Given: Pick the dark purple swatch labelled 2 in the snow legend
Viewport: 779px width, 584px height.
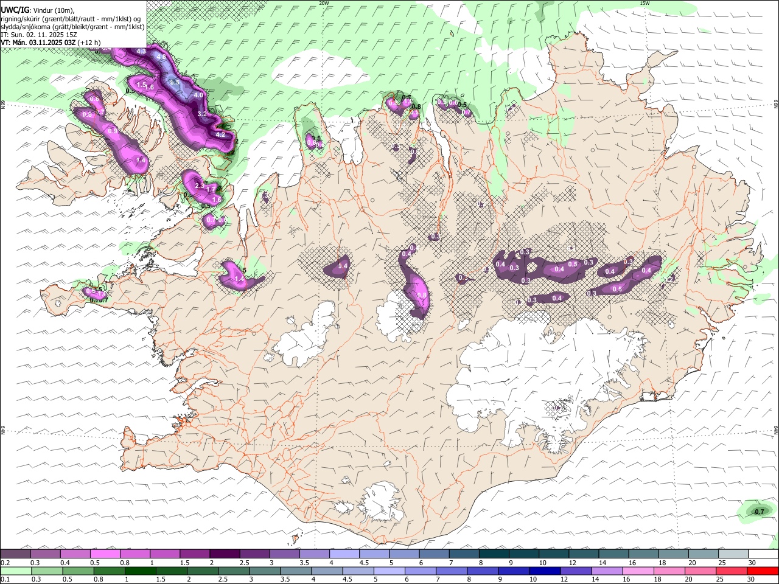Looking at the screenshot, I should click(225, 554).
